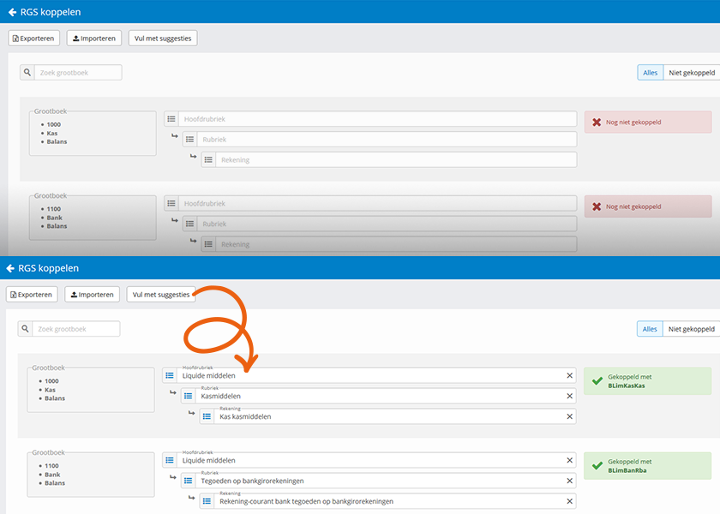Open the list icon beside empty Rekening for grootboek 1100
Viewport: 720px width, 514px height.
[208, 244]
